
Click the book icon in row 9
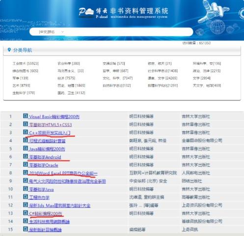coord(26,180)
